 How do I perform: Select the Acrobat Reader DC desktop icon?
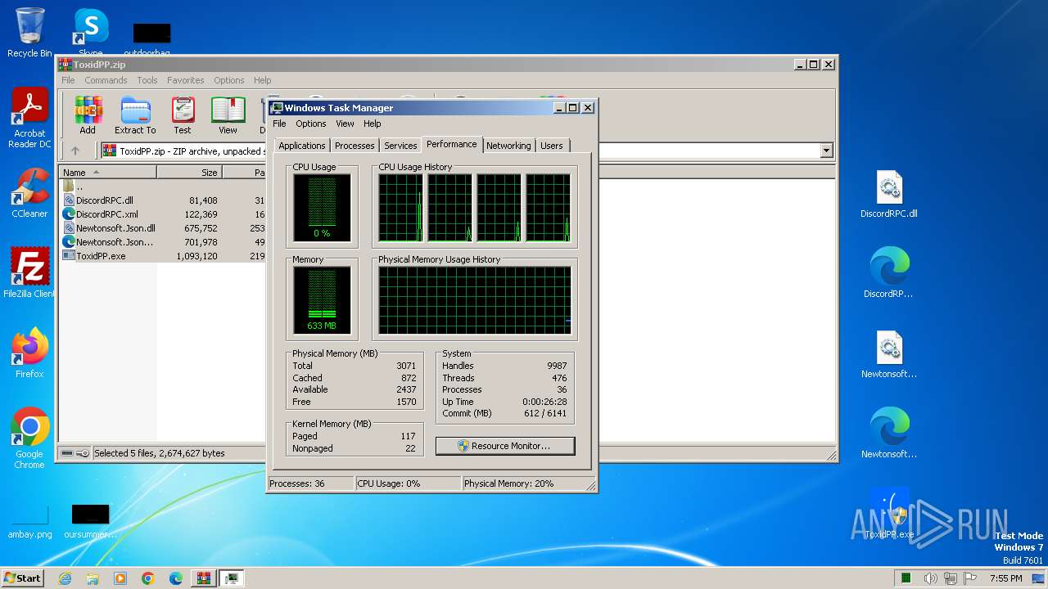(29, 118)
